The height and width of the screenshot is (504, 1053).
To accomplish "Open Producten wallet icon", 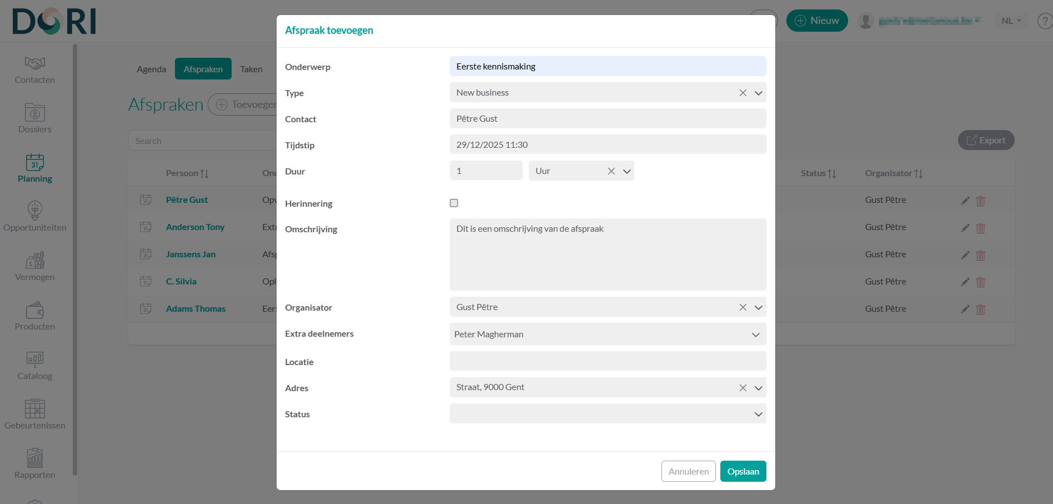I will [34, 310].
